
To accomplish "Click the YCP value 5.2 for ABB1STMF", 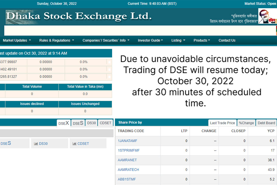I will point(272,179).
